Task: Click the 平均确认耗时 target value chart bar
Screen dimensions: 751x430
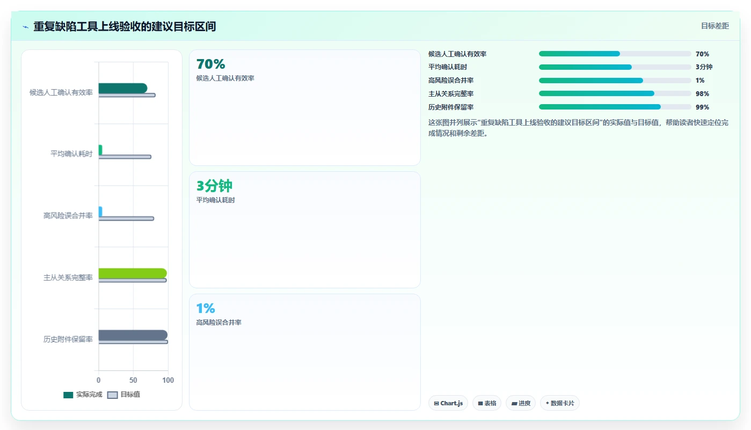Action: [x=125, y=157]
